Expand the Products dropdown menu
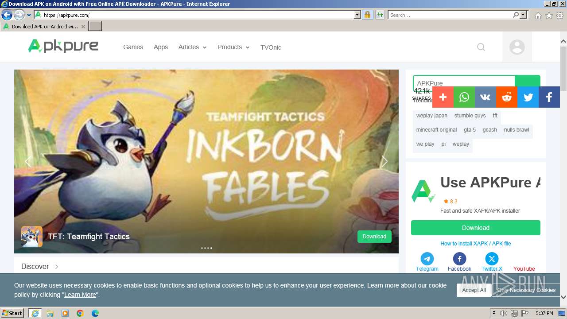Screen dimensions: 567x319 click(x=233, y=47)
